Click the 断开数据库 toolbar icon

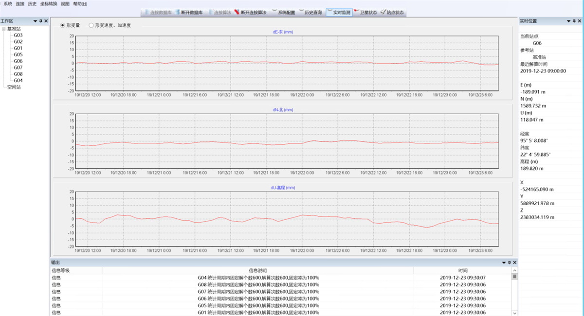coord(192,12)
